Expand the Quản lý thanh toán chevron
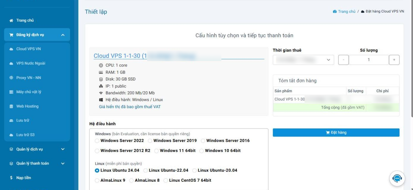This screenshot has height=190, width=413. tap(63, 164)
